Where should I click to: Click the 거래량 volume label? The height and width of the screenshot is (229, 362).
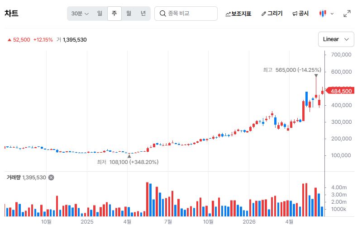point(14,178)
